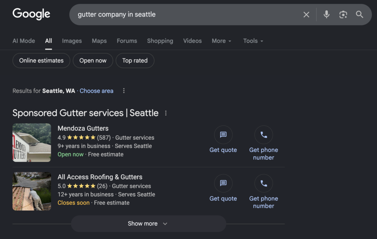Open options menu next to Choose area
The image size is (377, 239).
pyautogui.click(x=124, y=91)
